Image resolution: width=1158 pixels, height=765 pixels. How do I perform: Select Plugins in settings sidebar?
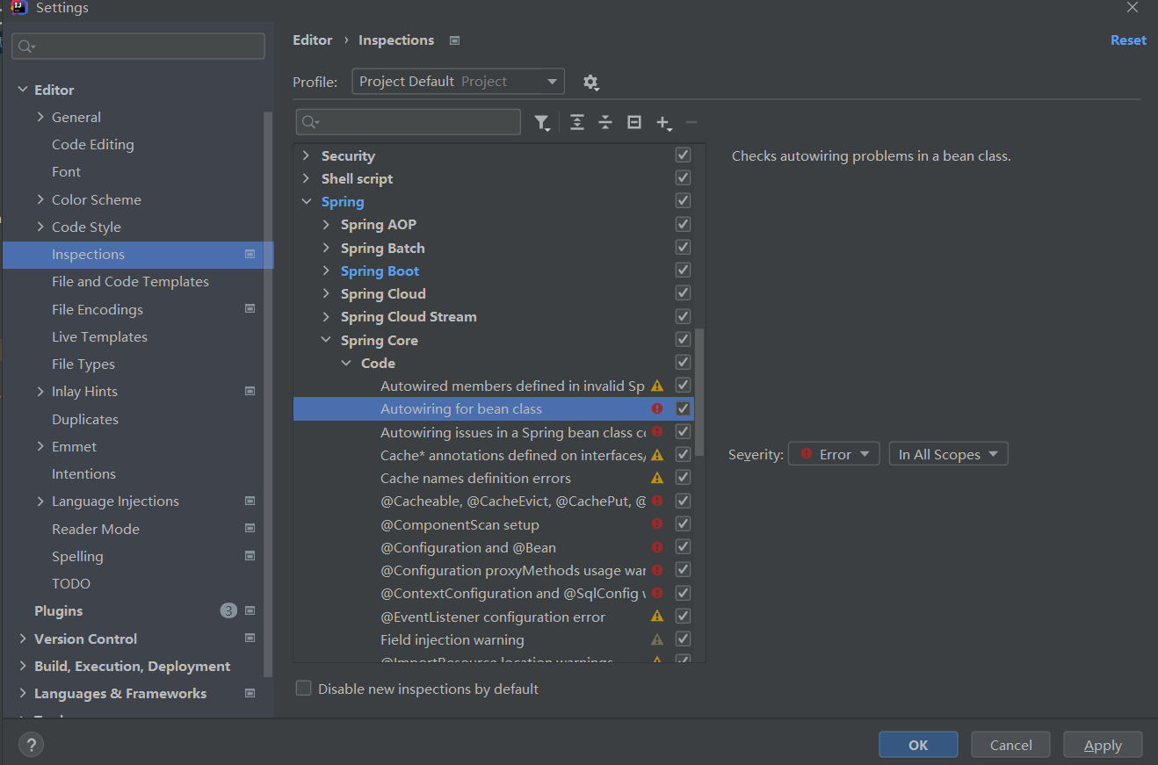[x=58, y=610]
